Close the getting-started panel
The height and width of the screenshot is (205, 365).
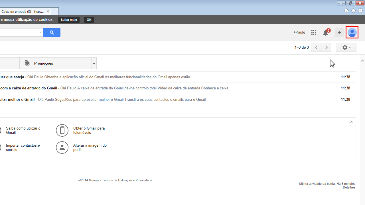click(x=351, y=122)
